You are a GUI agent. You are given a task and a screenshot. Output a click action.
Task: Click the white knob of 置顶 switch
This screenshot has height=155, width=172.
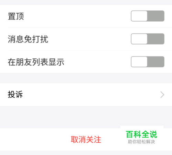click(139, 16)
